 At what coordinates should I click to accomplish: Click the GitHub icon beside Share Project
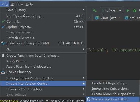coord(89,99)
